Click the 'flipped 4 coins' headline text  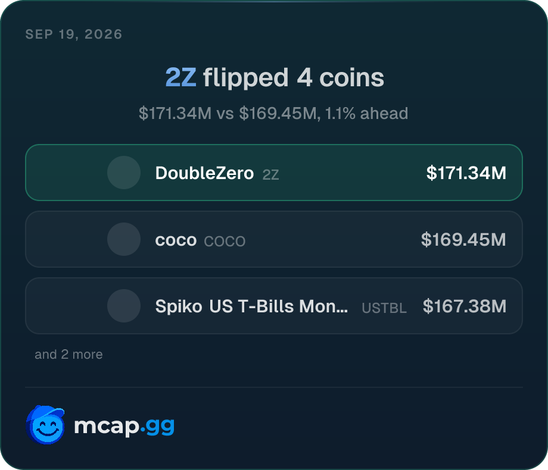(294, 77)
